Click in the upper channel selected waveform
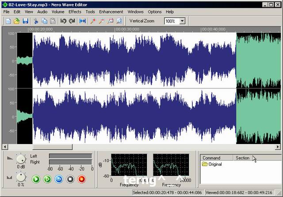 (134, 61)
